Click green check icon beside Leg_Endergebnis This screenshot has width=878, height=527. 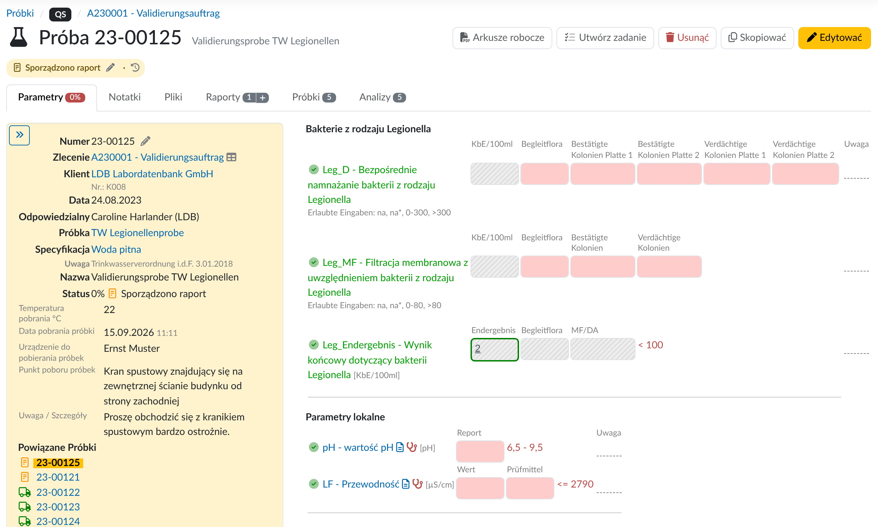[313, 345]
